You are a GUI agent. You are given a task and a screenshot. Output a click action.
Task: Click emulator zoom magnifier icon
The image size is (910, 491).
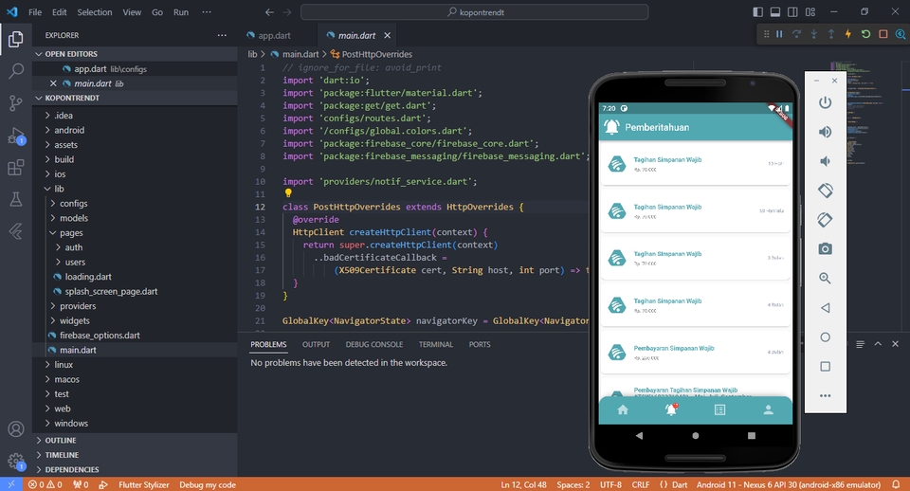click(825, 278)
